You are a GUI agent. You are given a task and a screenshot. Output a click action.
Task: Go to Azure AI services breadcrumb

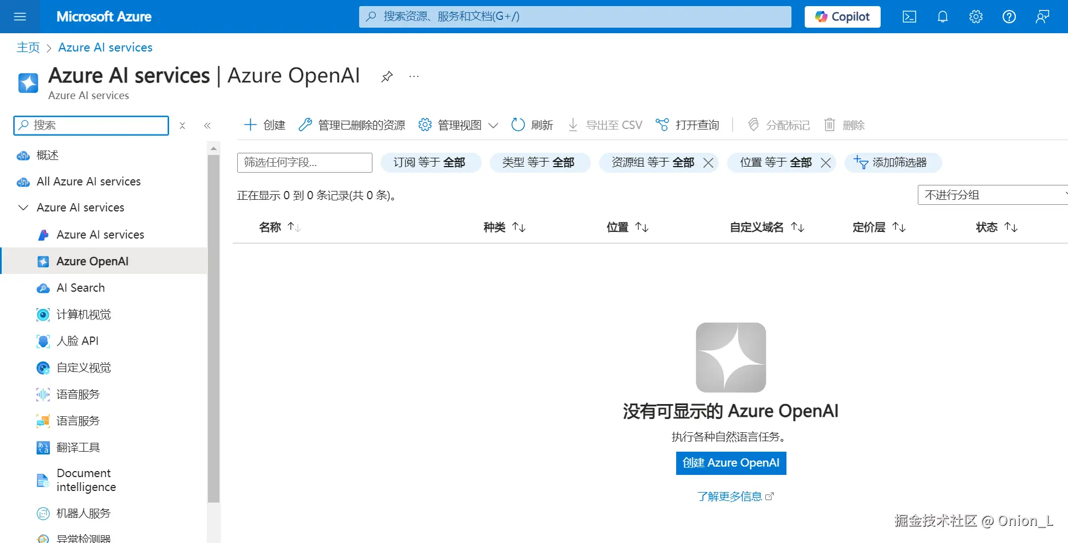point(105,48)
